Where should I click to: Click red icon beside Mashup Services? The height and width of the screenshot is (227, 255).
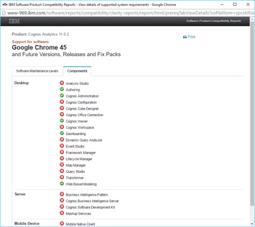(x=62, y=213)
